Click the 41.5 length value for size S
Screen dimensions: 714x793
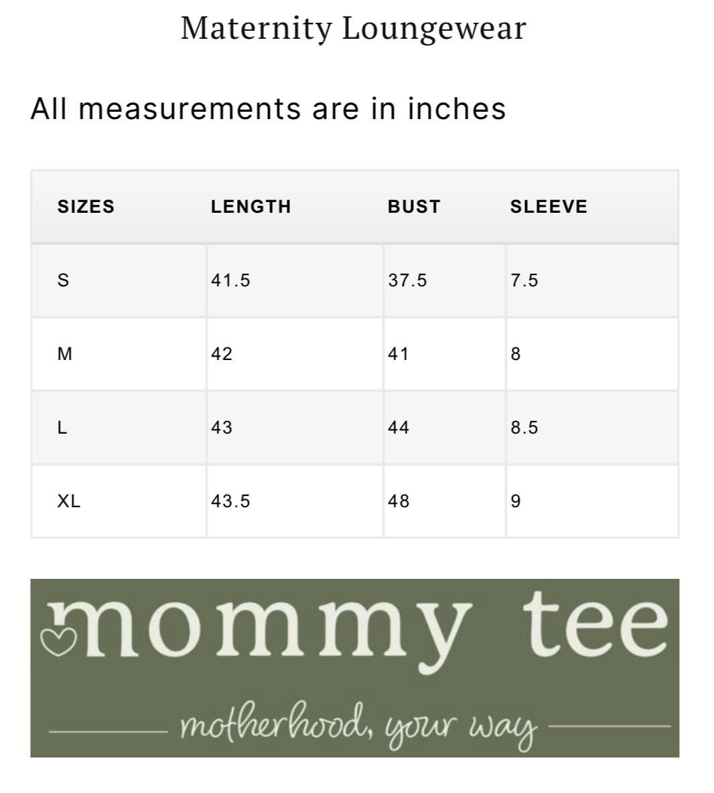point(231,280)
